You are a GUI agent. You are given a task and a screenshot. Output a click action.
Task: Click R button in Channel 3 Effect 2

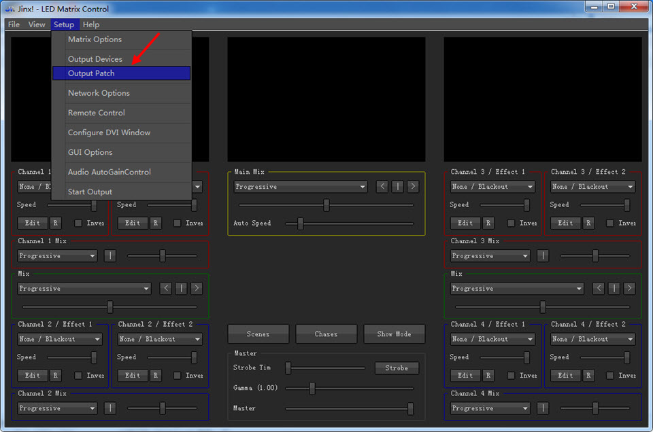click(x=588, y=223)
